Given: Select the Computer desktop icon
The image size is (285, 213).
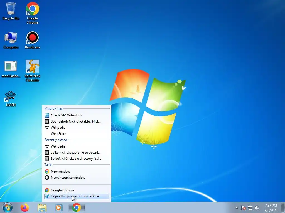Looking at the screenshot, I should [x=11, y=40].
